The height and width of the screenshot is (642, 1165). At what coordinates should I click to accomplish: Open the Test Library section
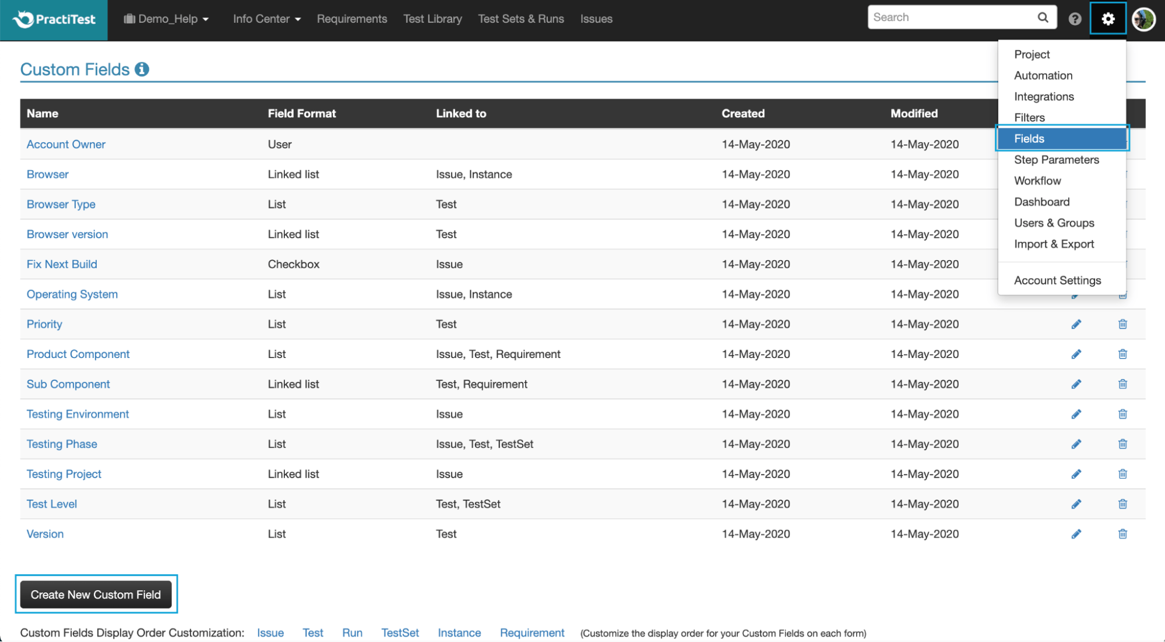(x=432, y=18)
